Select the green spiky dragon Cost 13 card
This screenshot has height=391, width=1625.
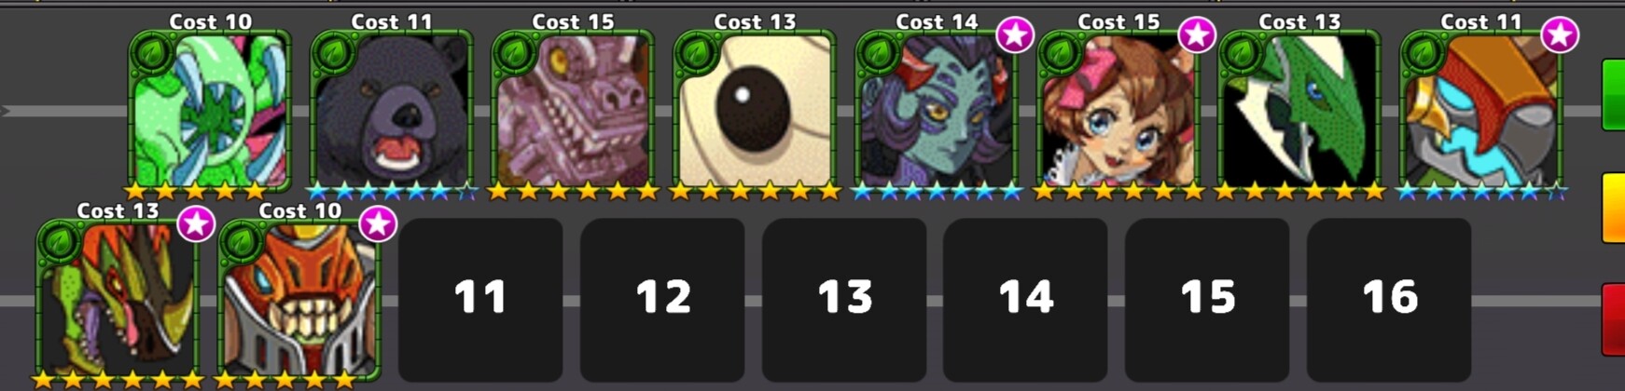coord(118,300)
